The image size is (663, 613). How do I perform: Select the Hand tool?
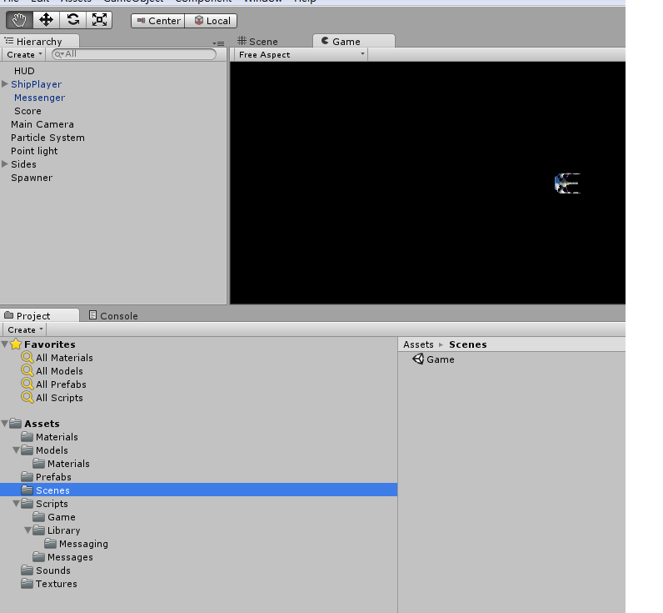[x=19, y=20]
